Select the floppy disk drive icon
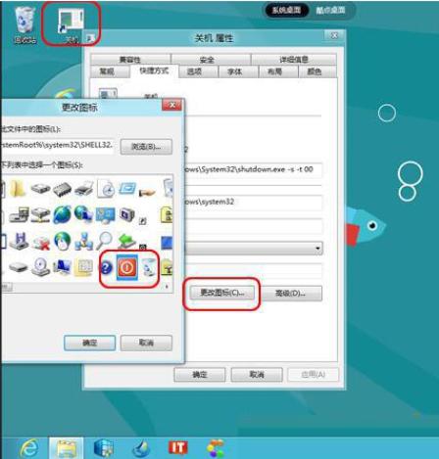Screen dimensions: 439x459 pyautogui.click(x=19, y=242)
